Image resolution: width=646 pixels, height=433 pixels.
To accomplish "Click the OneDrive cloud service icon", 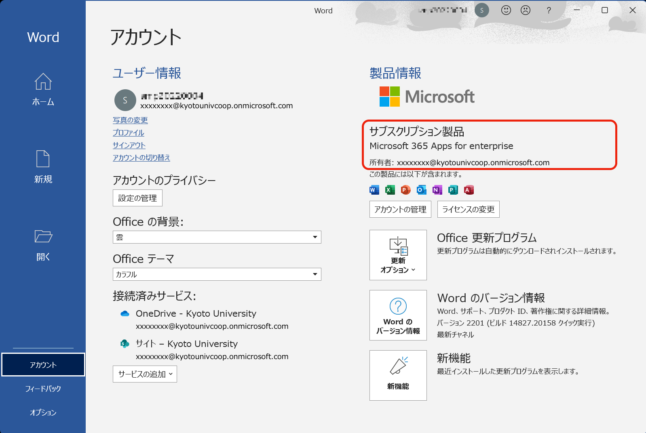I will 125,313.
